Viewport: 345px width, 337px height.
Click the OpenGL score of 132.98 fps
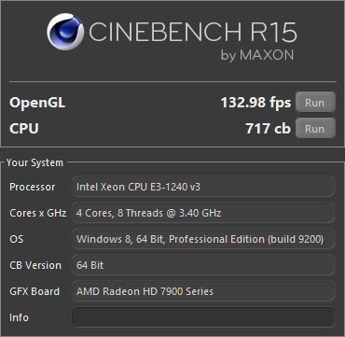click(x=255, y=103)
